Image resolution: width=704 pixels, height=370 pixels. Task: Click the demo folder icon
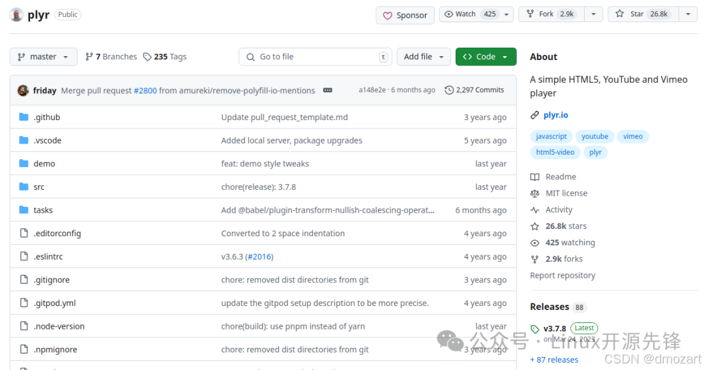click(24, 163)
